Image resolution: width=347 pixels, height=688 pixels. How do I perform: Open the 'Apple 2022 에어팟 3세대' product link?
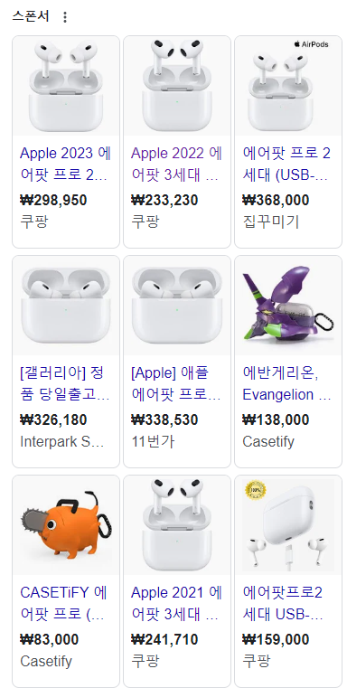point(176,165)
